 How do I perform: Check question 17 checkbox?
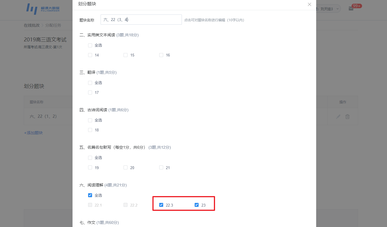(90, 93)
